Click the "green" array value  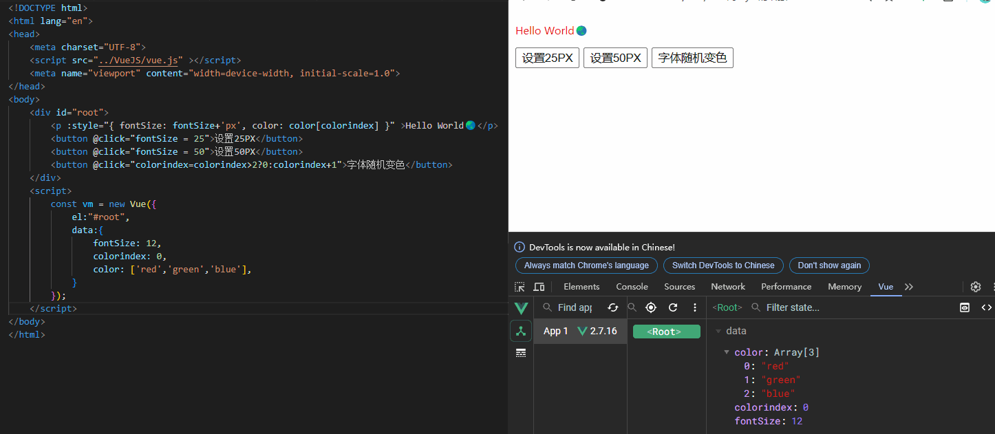(x=781, y=380)
